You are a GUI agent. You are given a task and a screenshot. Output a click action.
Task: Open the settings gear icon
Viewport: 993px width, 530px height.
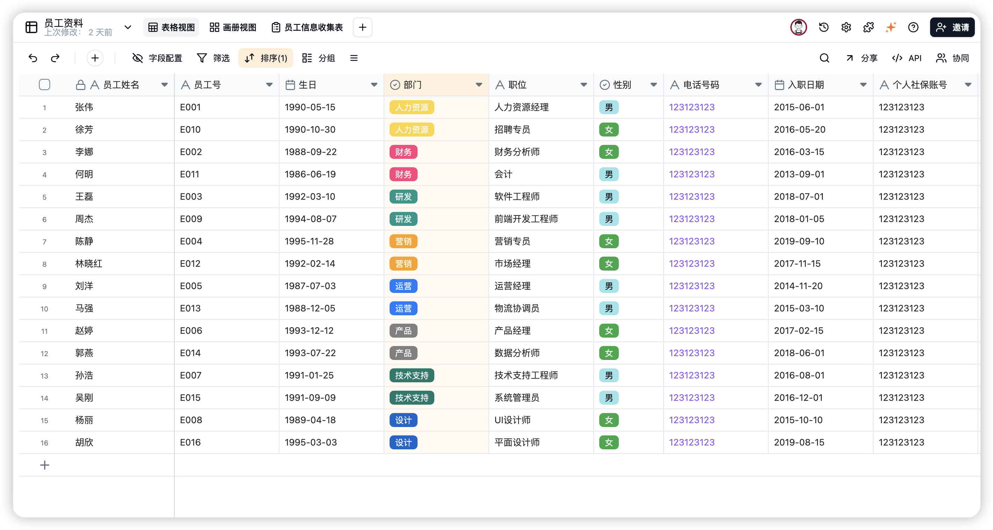click(x=846, y=27)
